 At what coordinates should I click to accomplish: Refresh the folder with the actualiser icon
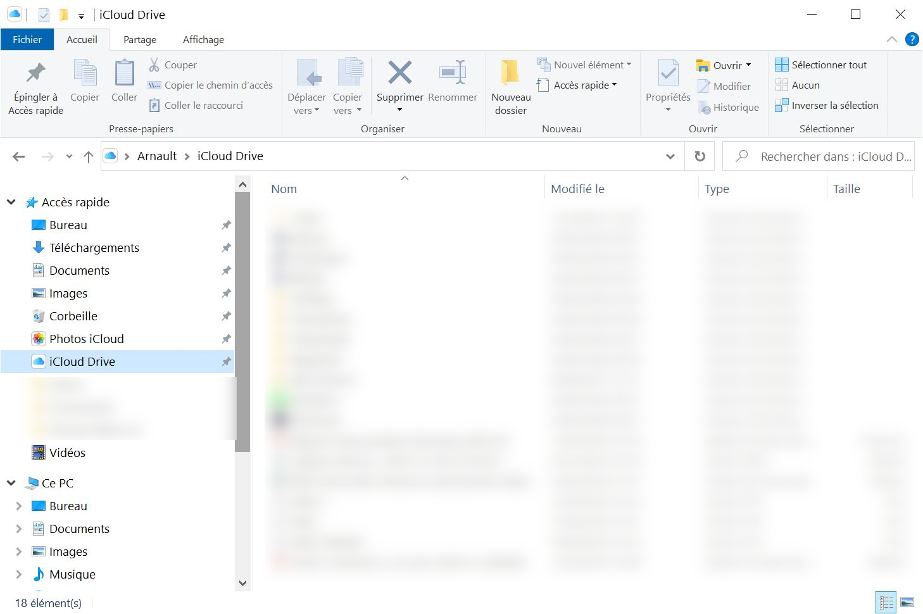point(699,156)
